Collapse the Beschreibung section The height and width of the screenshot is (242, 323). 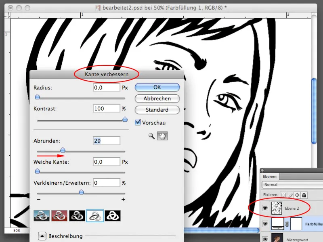pos(42,236)
